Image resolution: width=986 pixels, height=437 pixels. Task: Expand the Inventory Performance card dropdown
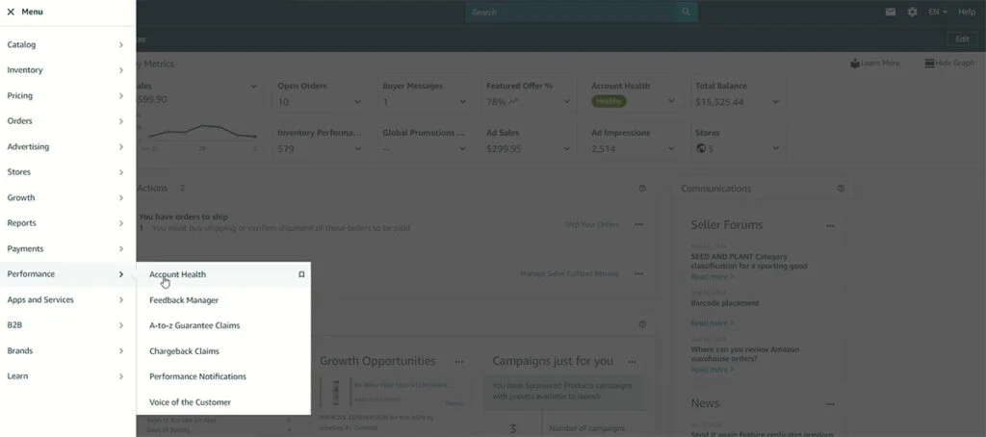(358, 149)
